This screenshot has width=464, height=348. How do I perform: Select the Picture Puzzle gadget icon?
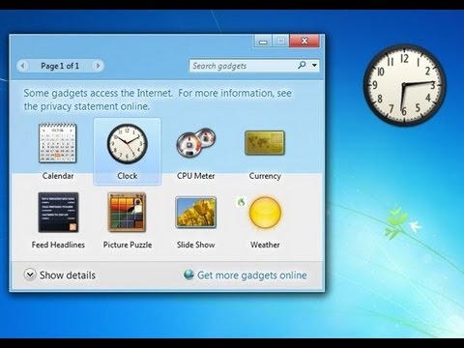click(127, 213)
